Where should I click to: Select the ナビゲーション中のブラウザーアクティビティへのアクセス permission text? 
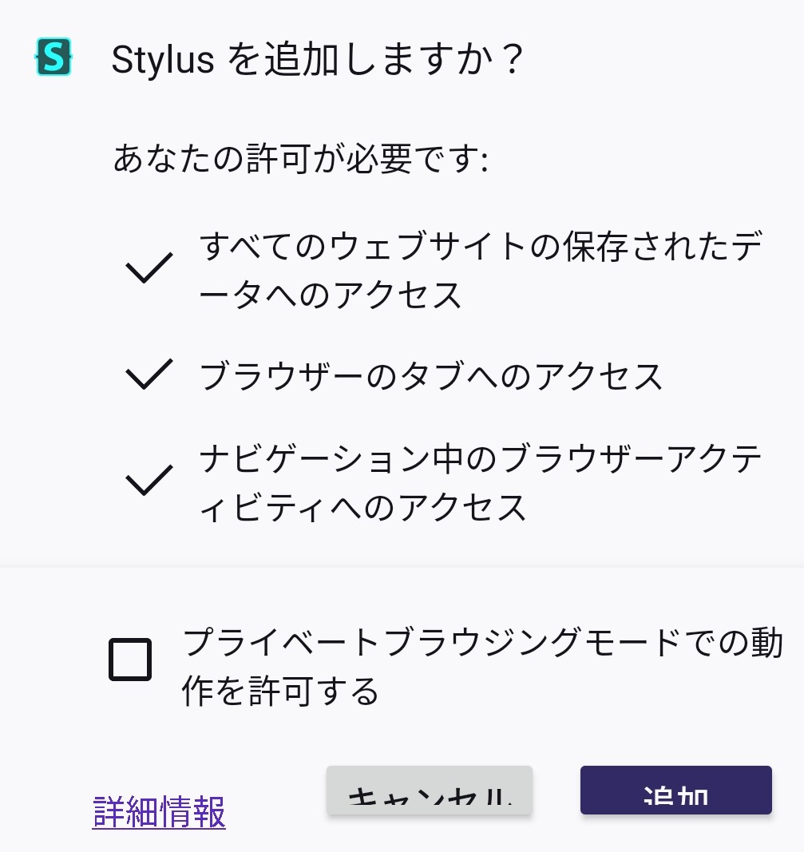point(479,482)
